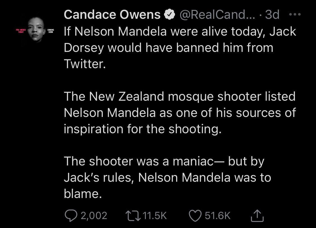316x228 pixels.
Task: Click the 51.6K likes count
Action: [x=217, y=215]
